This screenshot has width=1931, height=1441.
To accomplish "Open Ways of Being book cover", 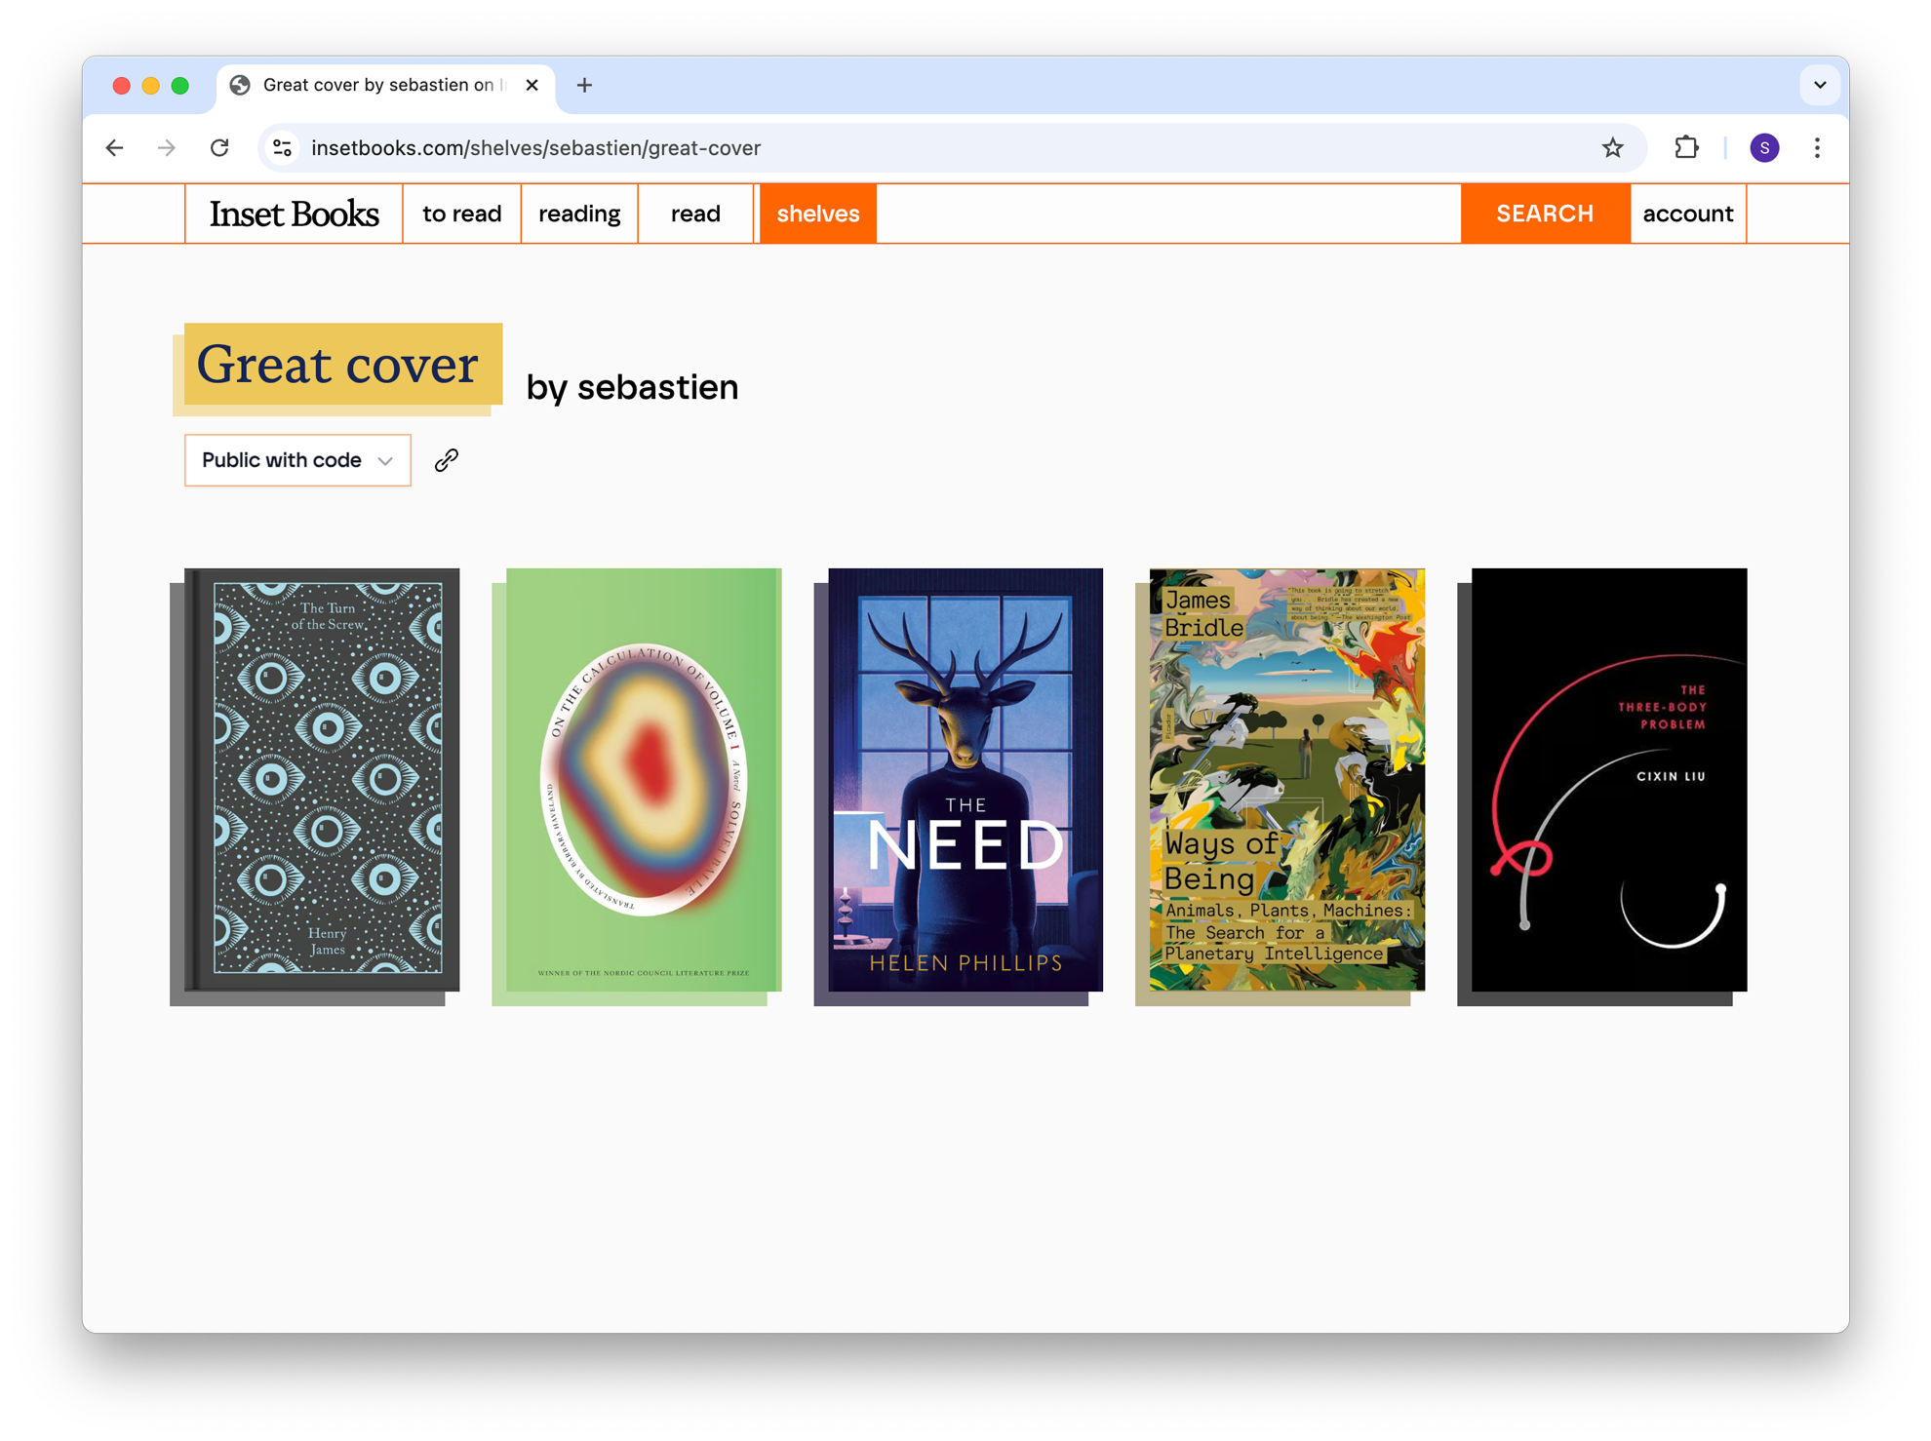I will click(1287, 780).
